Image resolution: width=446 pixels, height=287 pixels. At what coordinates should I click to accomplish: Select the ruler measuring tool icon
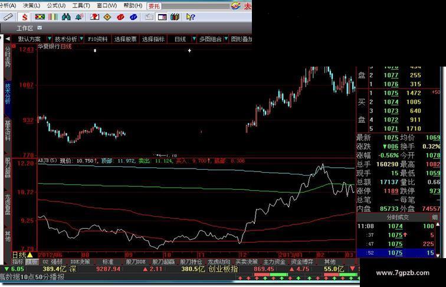(8, 17)
